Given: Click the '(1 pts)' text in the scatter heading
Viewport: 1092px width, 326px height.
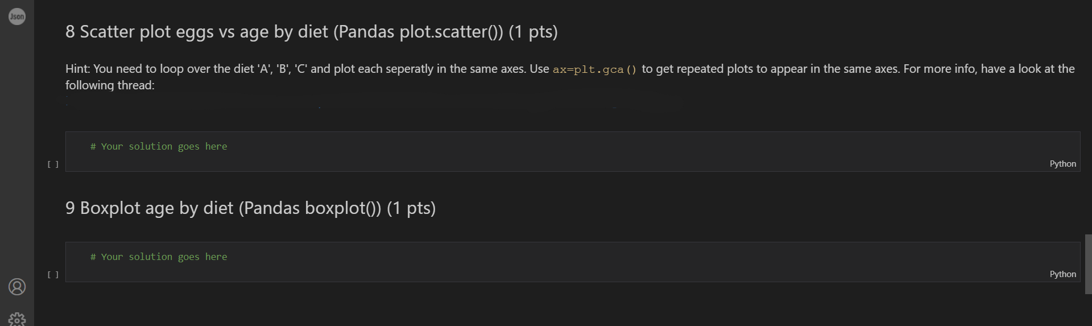Looking at the screenshot, I should [x=533, y=32].
